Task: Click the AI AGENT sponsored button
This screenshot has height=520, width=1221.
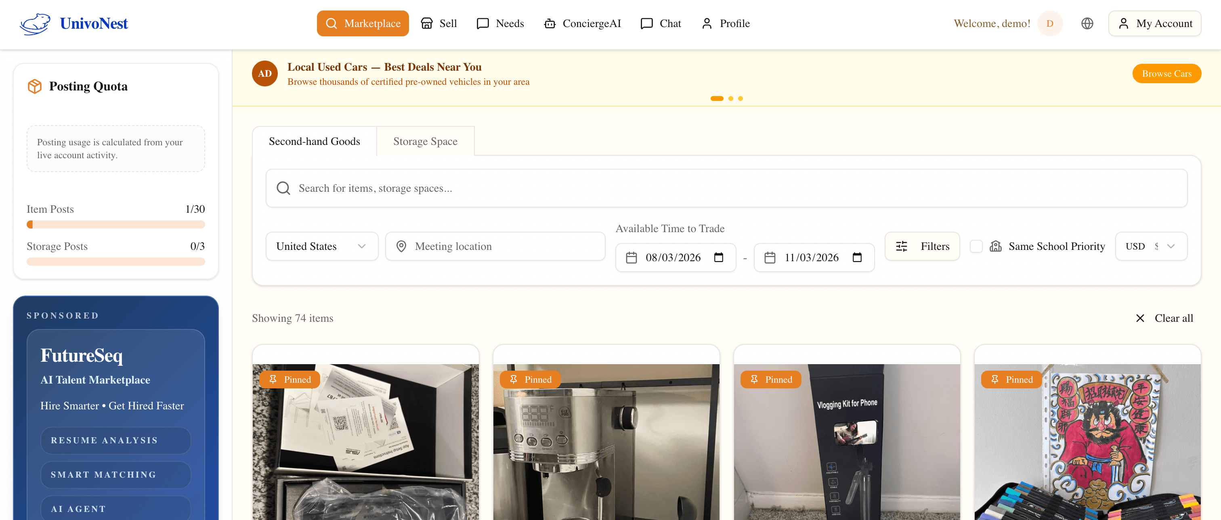Action: [115, 509]
